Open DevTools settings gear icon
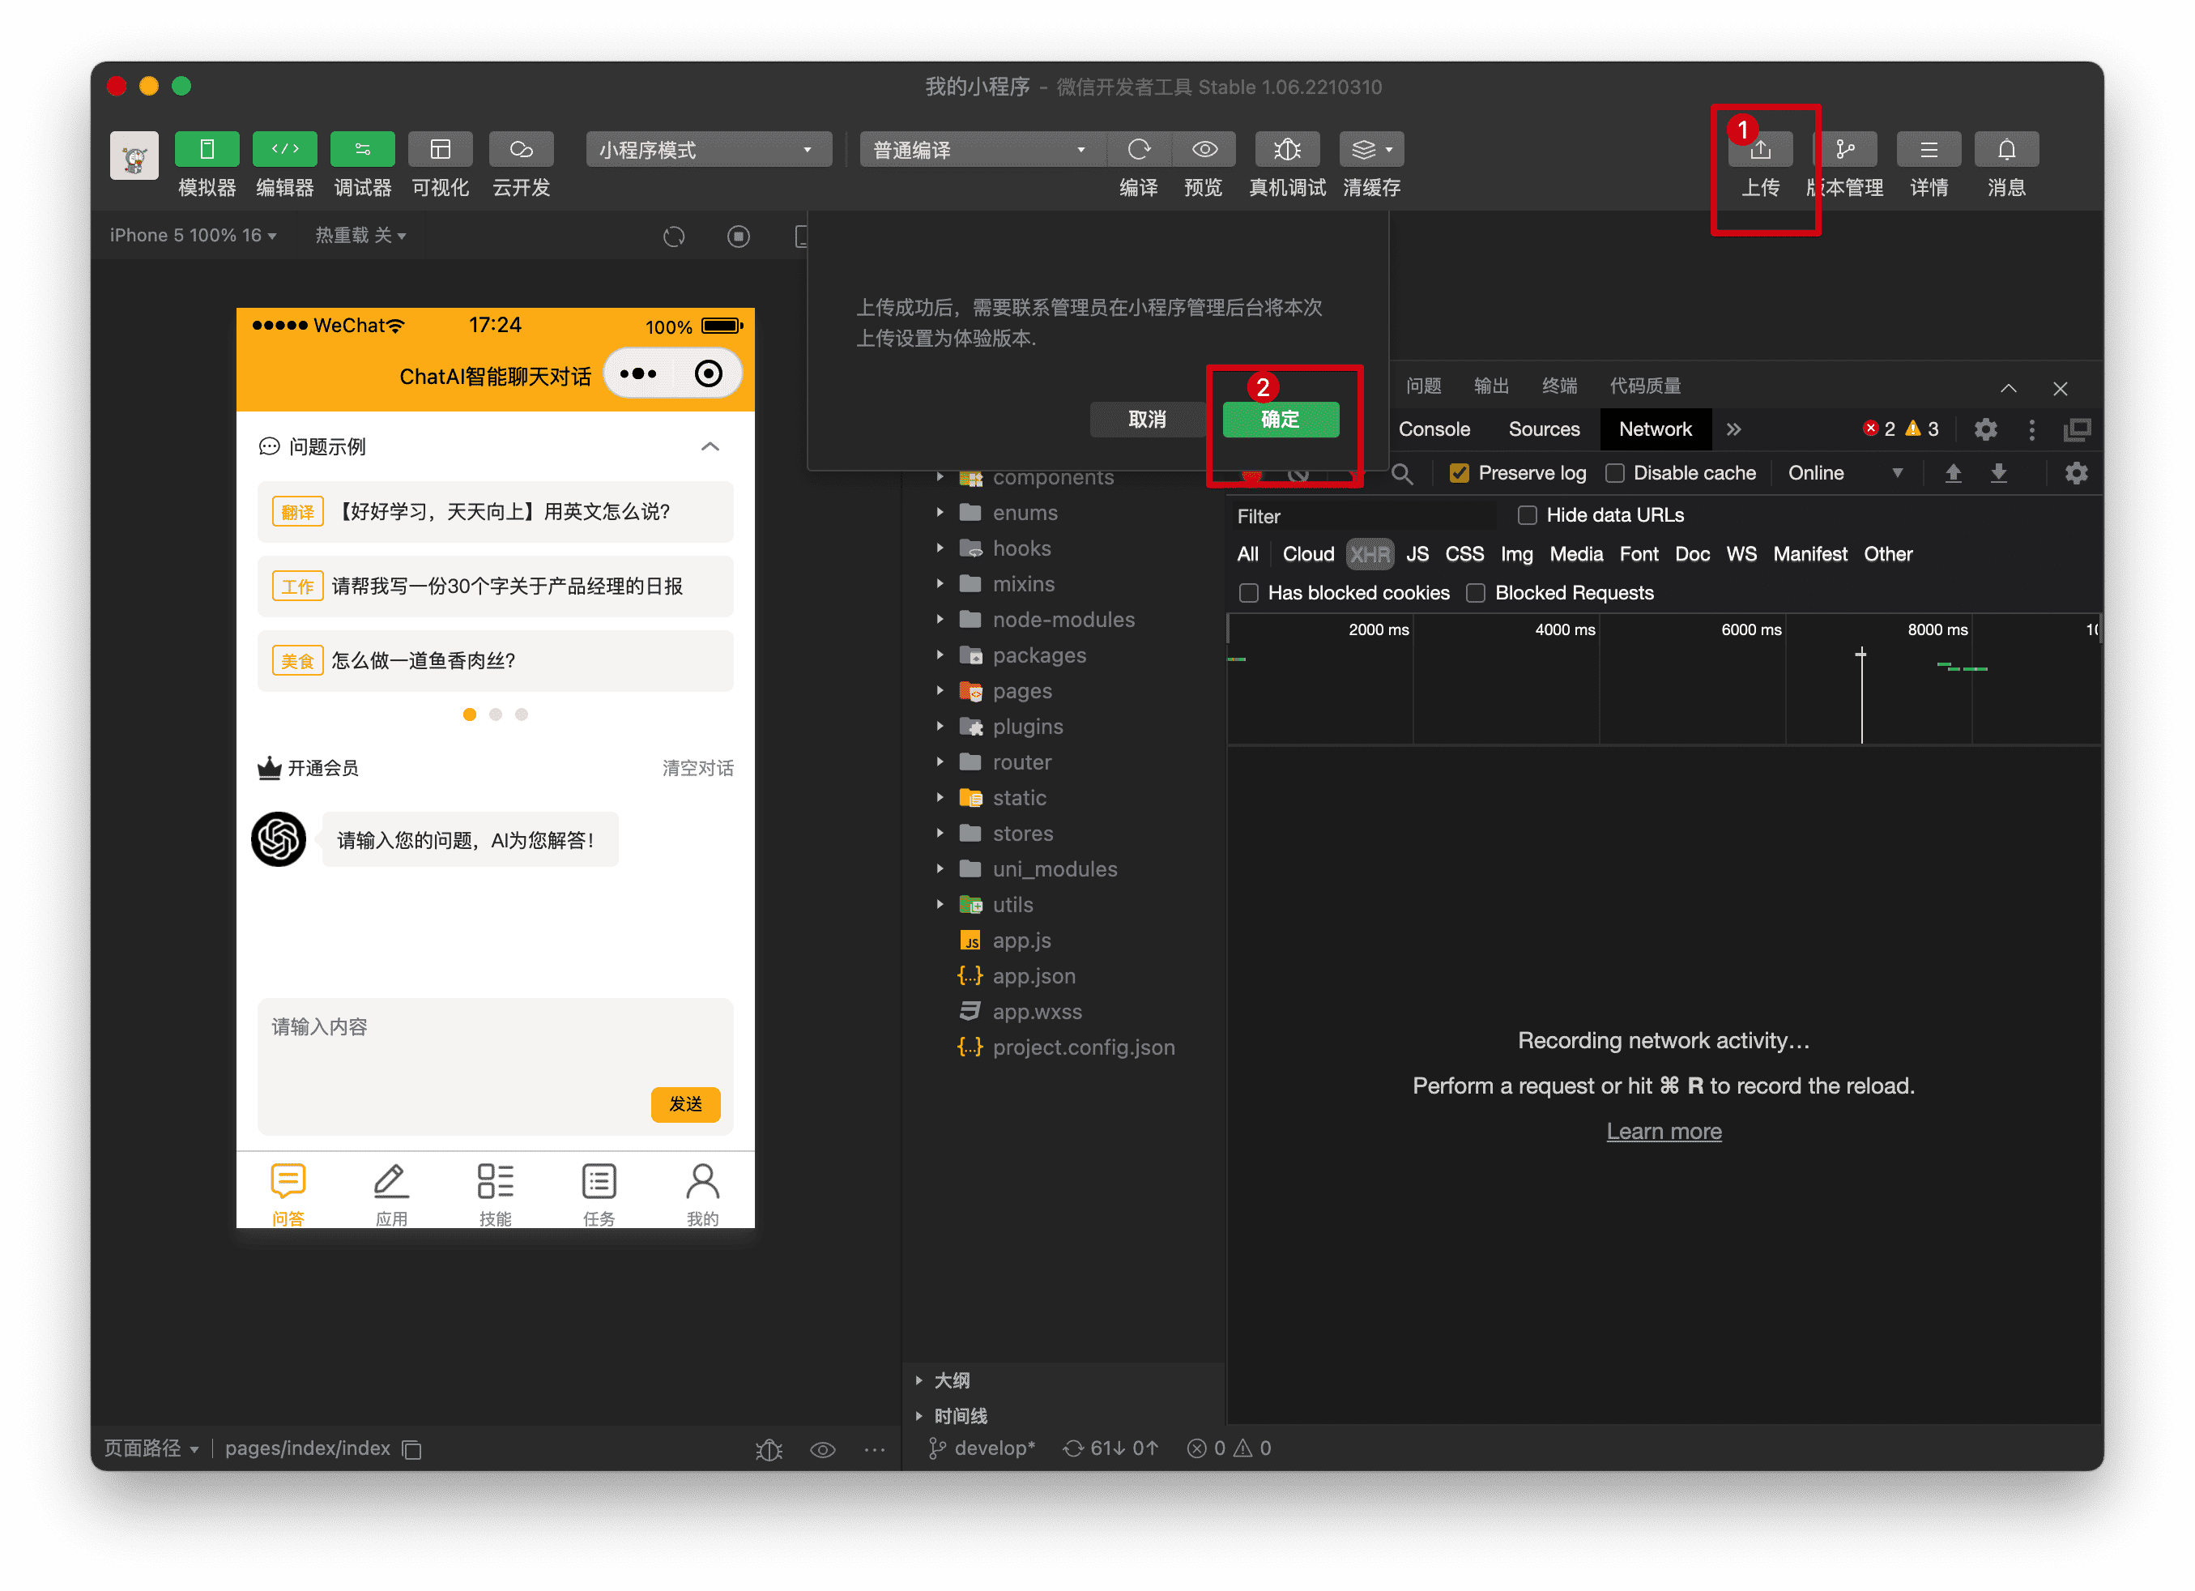This screenshot has width=2195, height=1591. tap(1985, 429)
